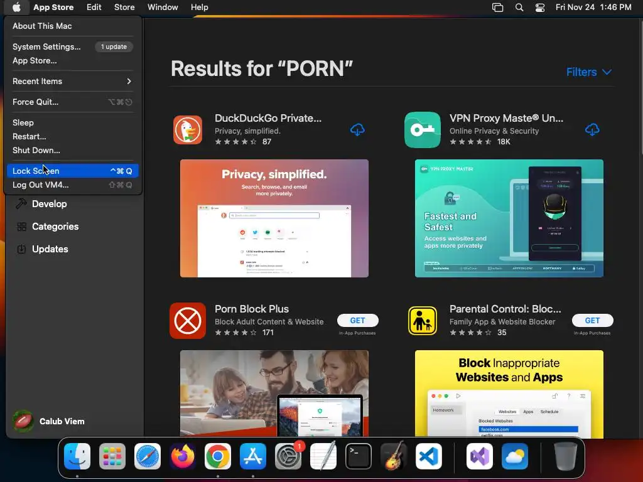The height and width of the screenshot is (482, 643).
Task: Choose Shut Down… from Apple menu
Action: coord(73,151)
